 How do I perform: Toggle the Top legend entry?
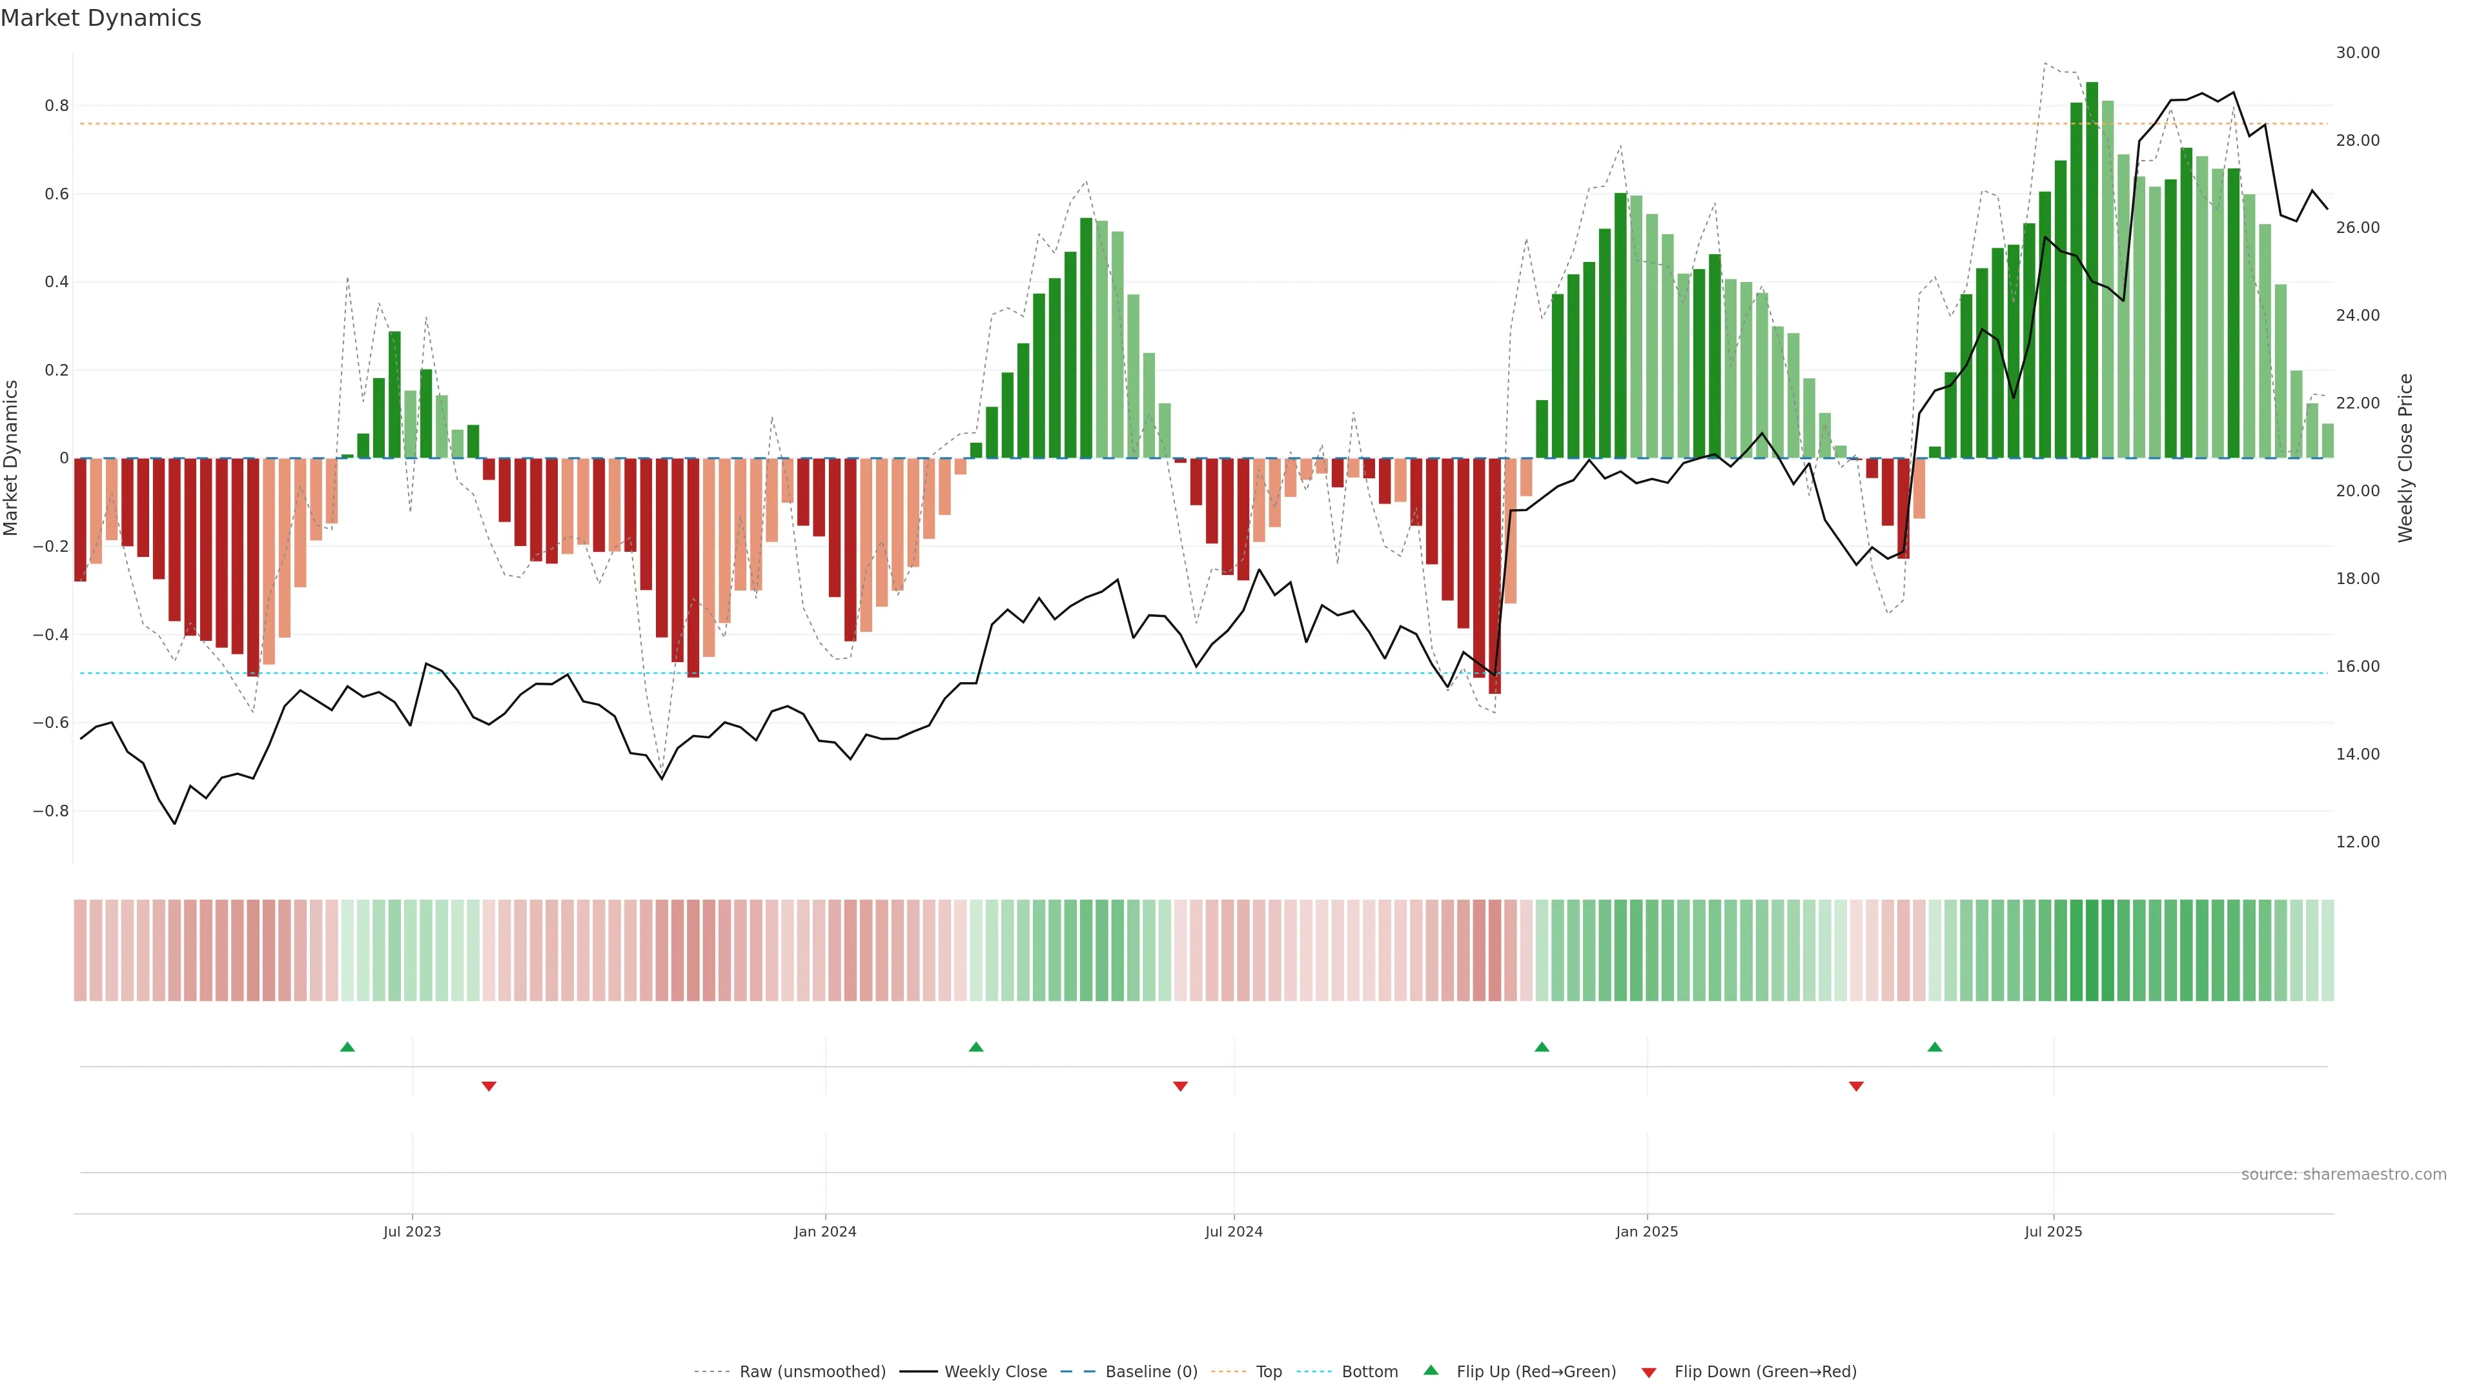(1269, 1372)
